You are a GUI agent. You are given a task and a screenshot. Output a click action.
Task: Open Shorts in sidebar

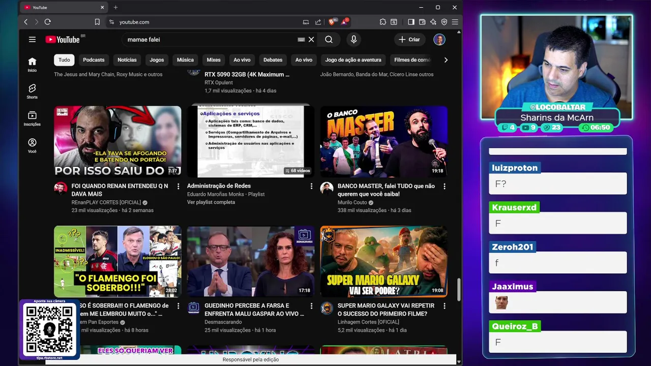(32, 91)
